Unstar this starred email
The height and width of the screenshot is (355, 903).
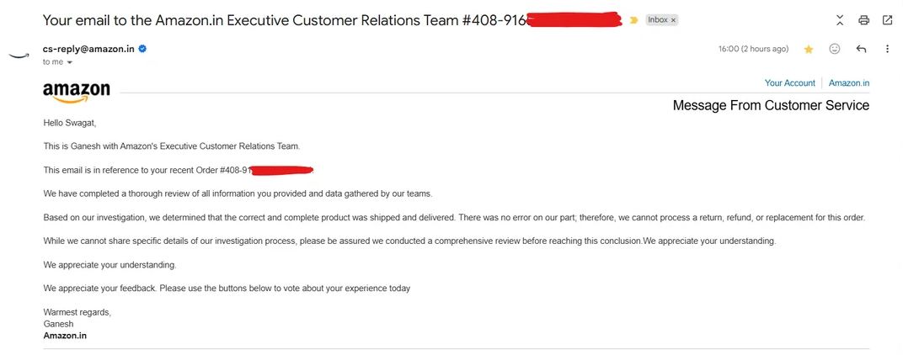(809, 50)
